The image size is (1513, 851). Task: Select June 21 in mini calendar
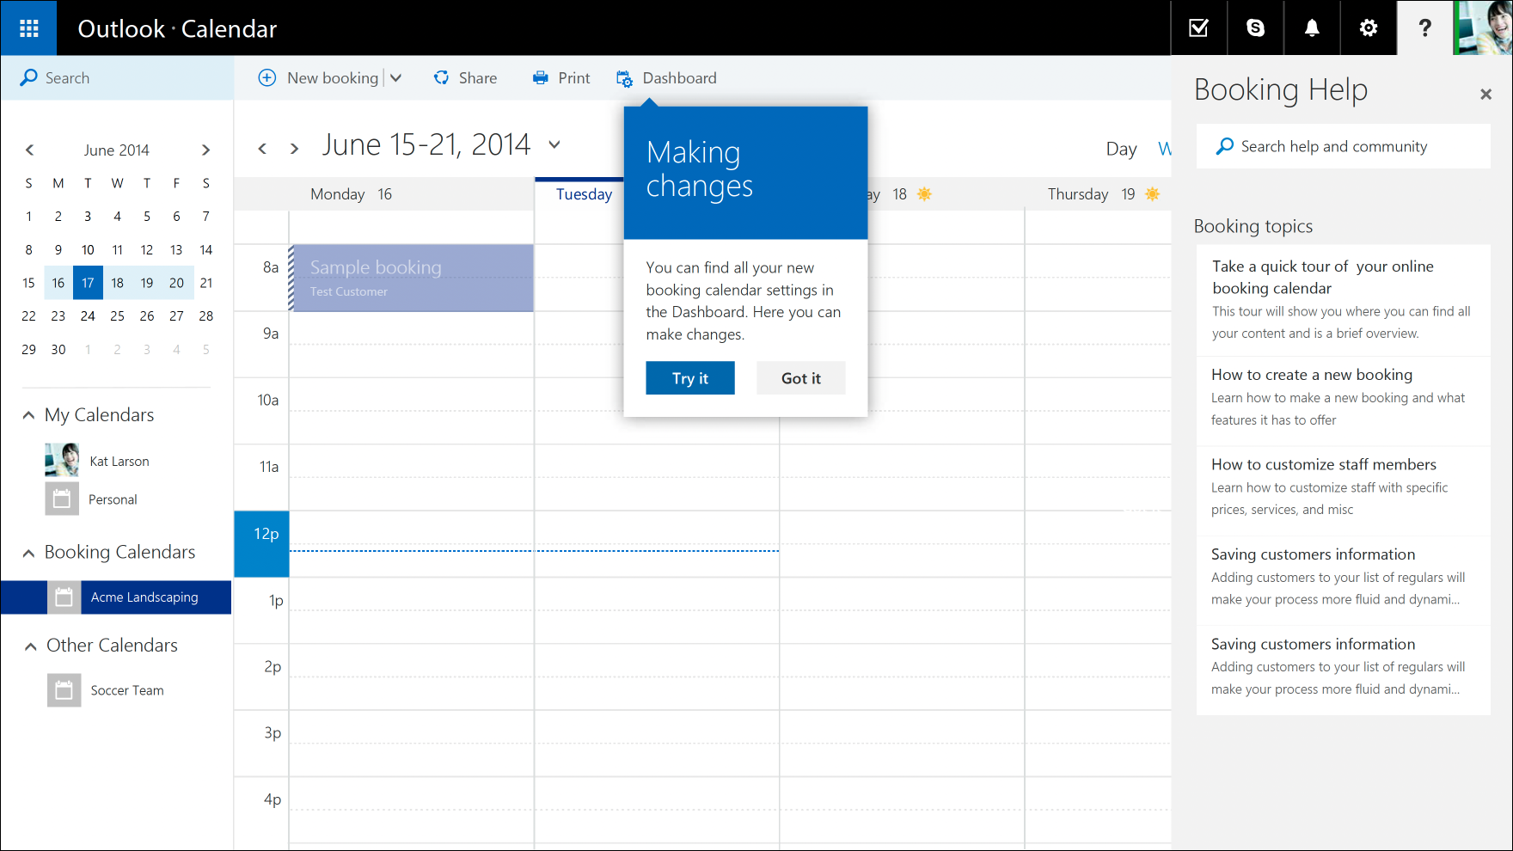(x=206, y=283)
